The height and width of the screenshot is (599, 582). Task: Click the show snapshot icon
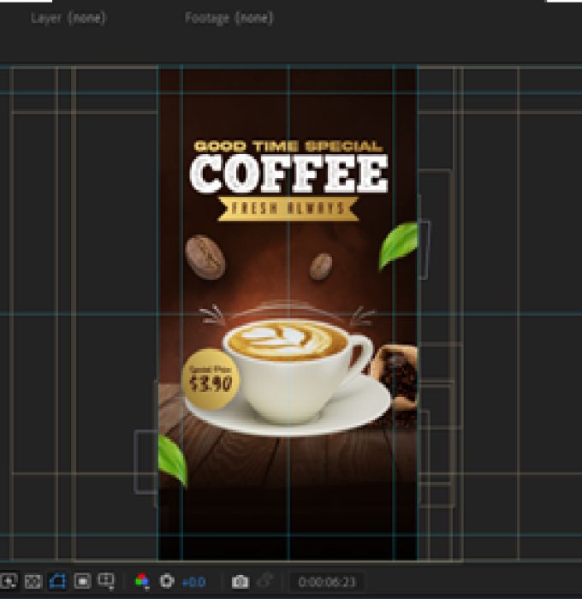click(265, 581)
